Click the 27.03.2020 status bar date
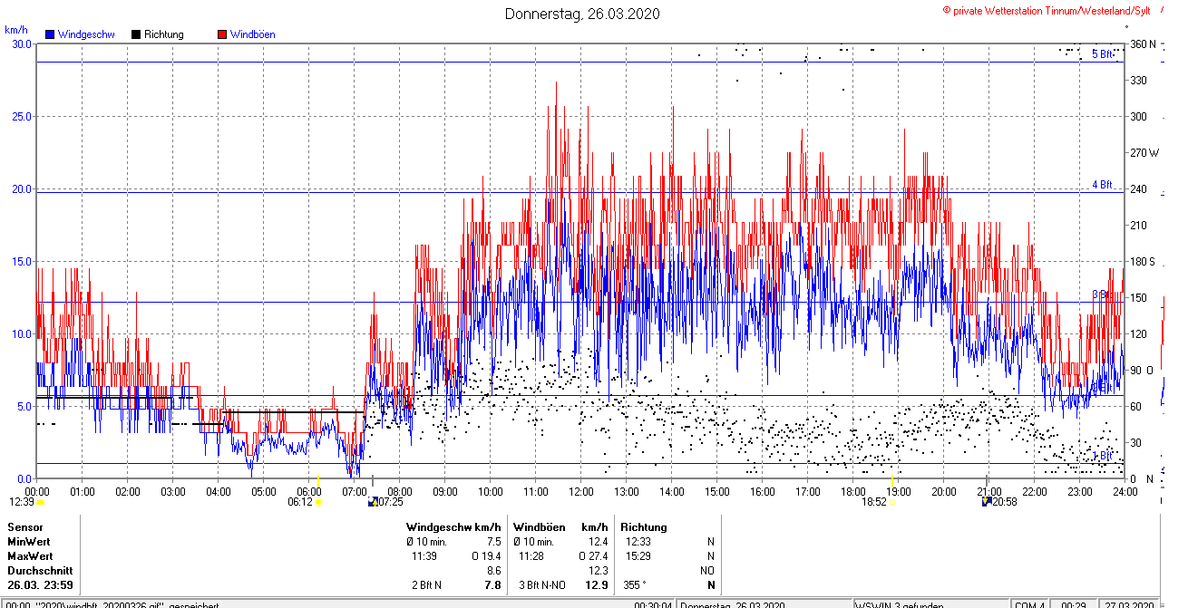This screenshot has width=1188, height=608. [1130, 604]
